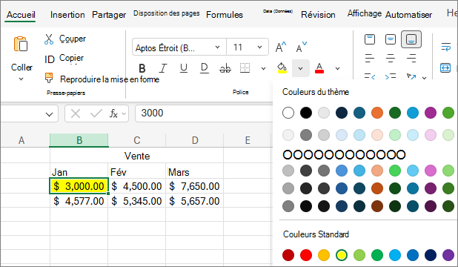Click the confirm checkmark in the formula bar
The width and height of the screenshot is (458, 267).
pyautogui.click(x=96, y=113)
